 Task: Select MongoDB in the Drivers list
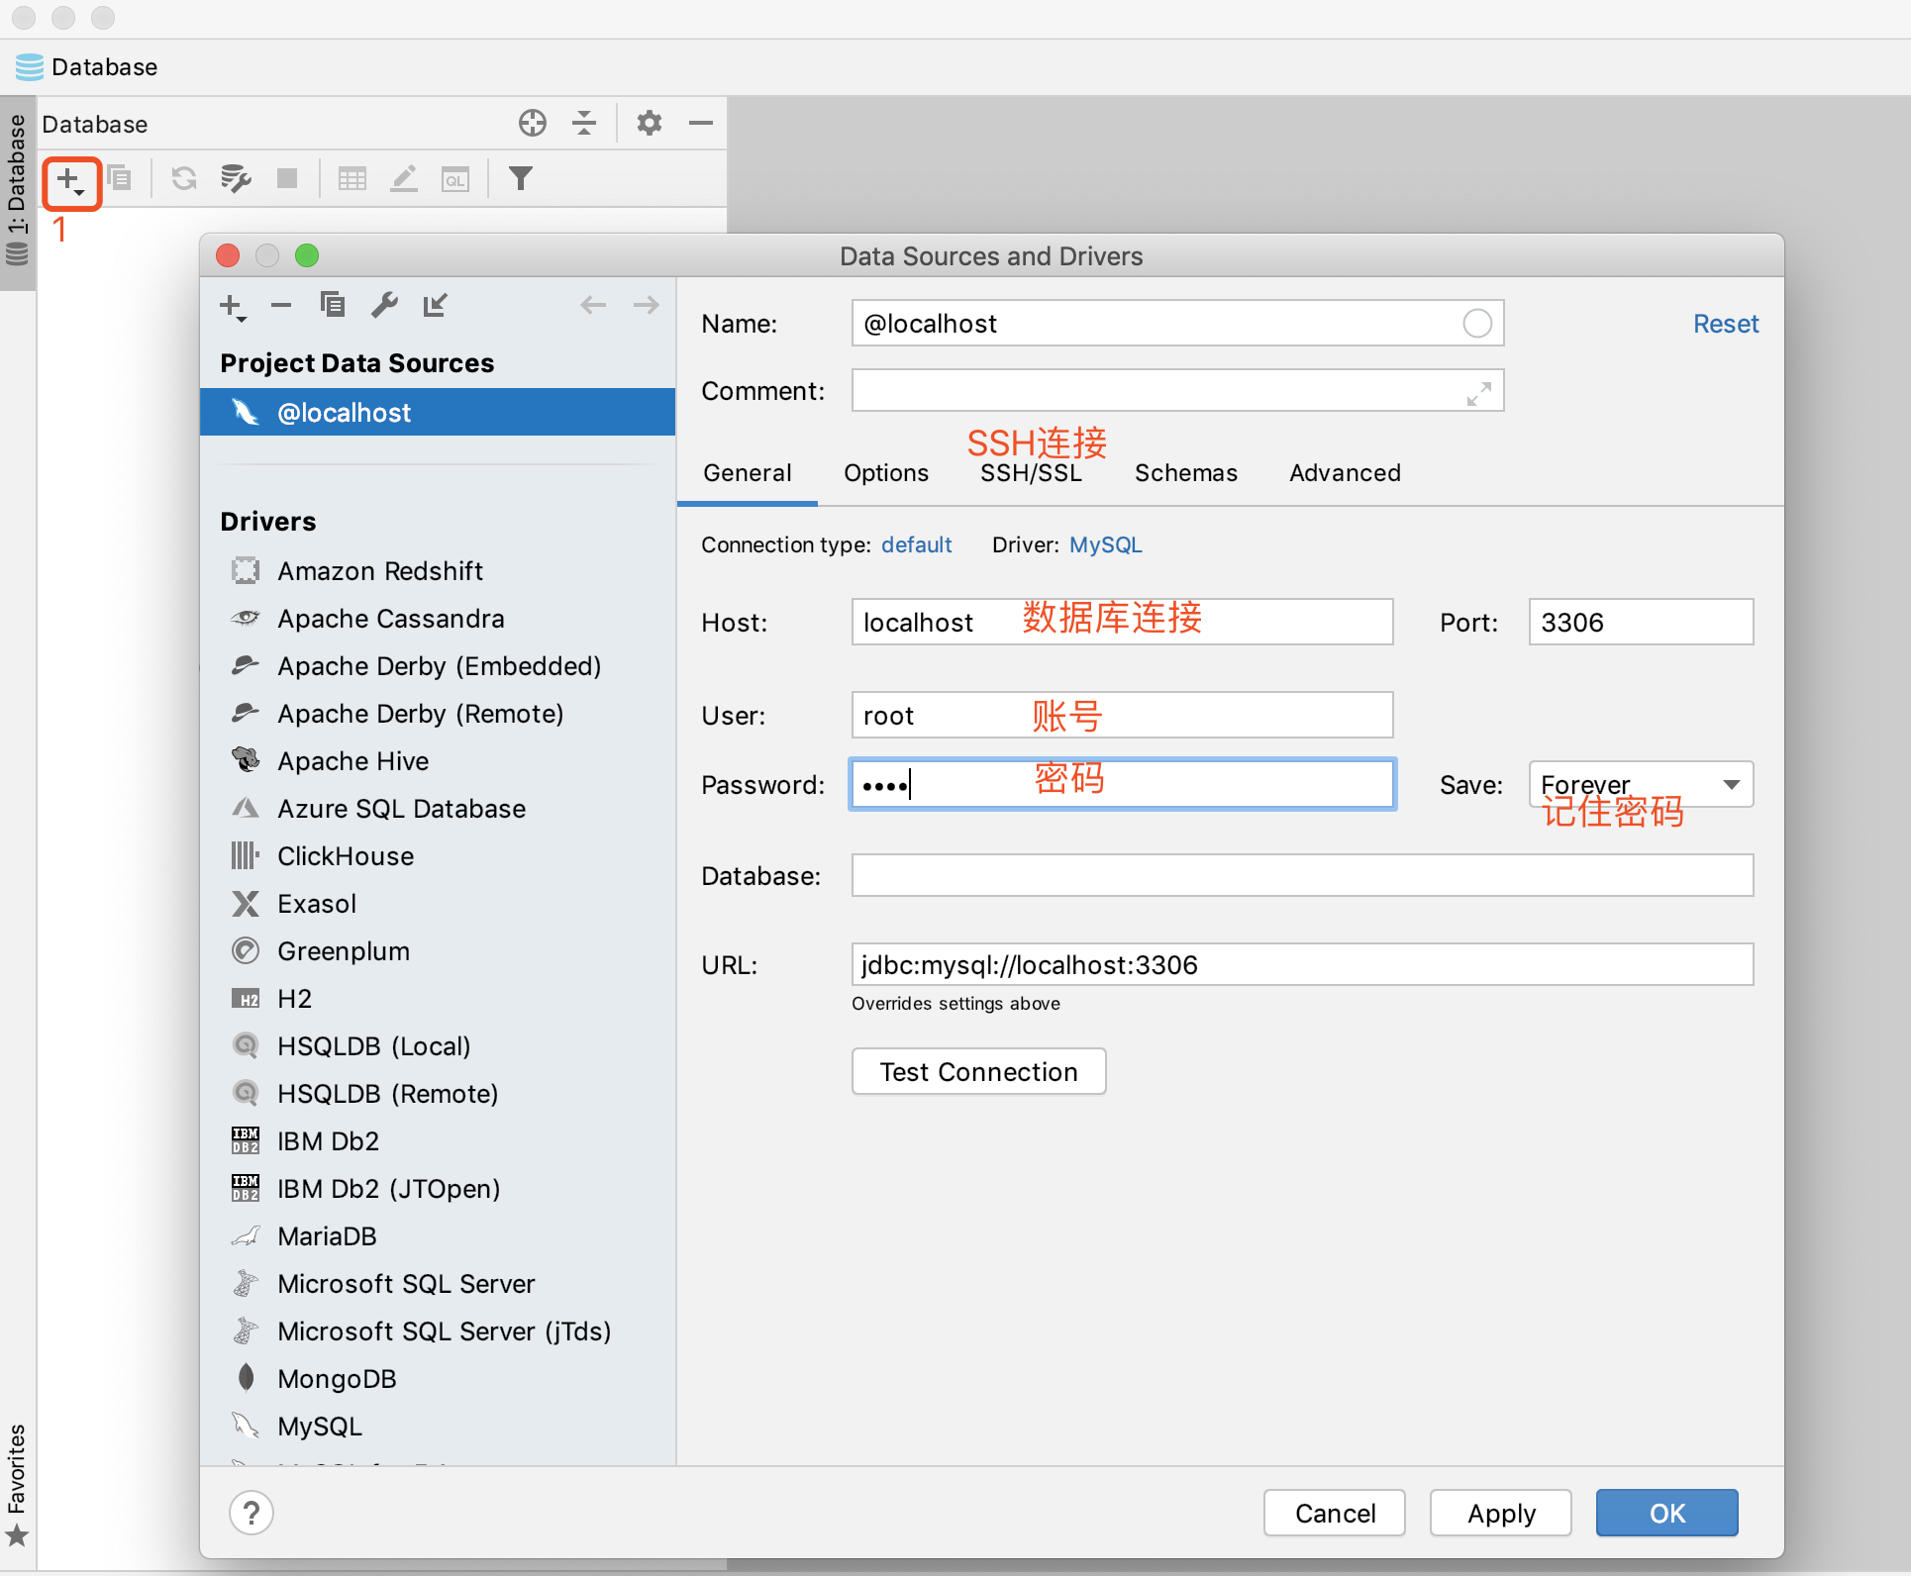pos(336,1378)
